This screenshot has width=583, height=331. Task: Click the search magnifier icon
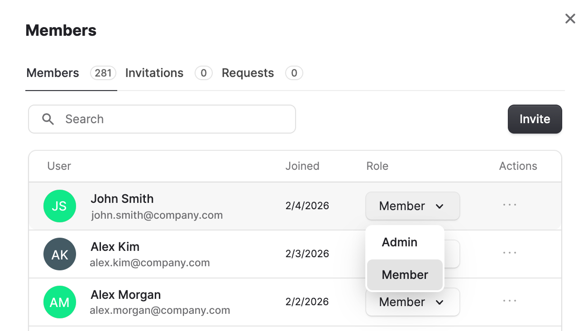point(48,119)
